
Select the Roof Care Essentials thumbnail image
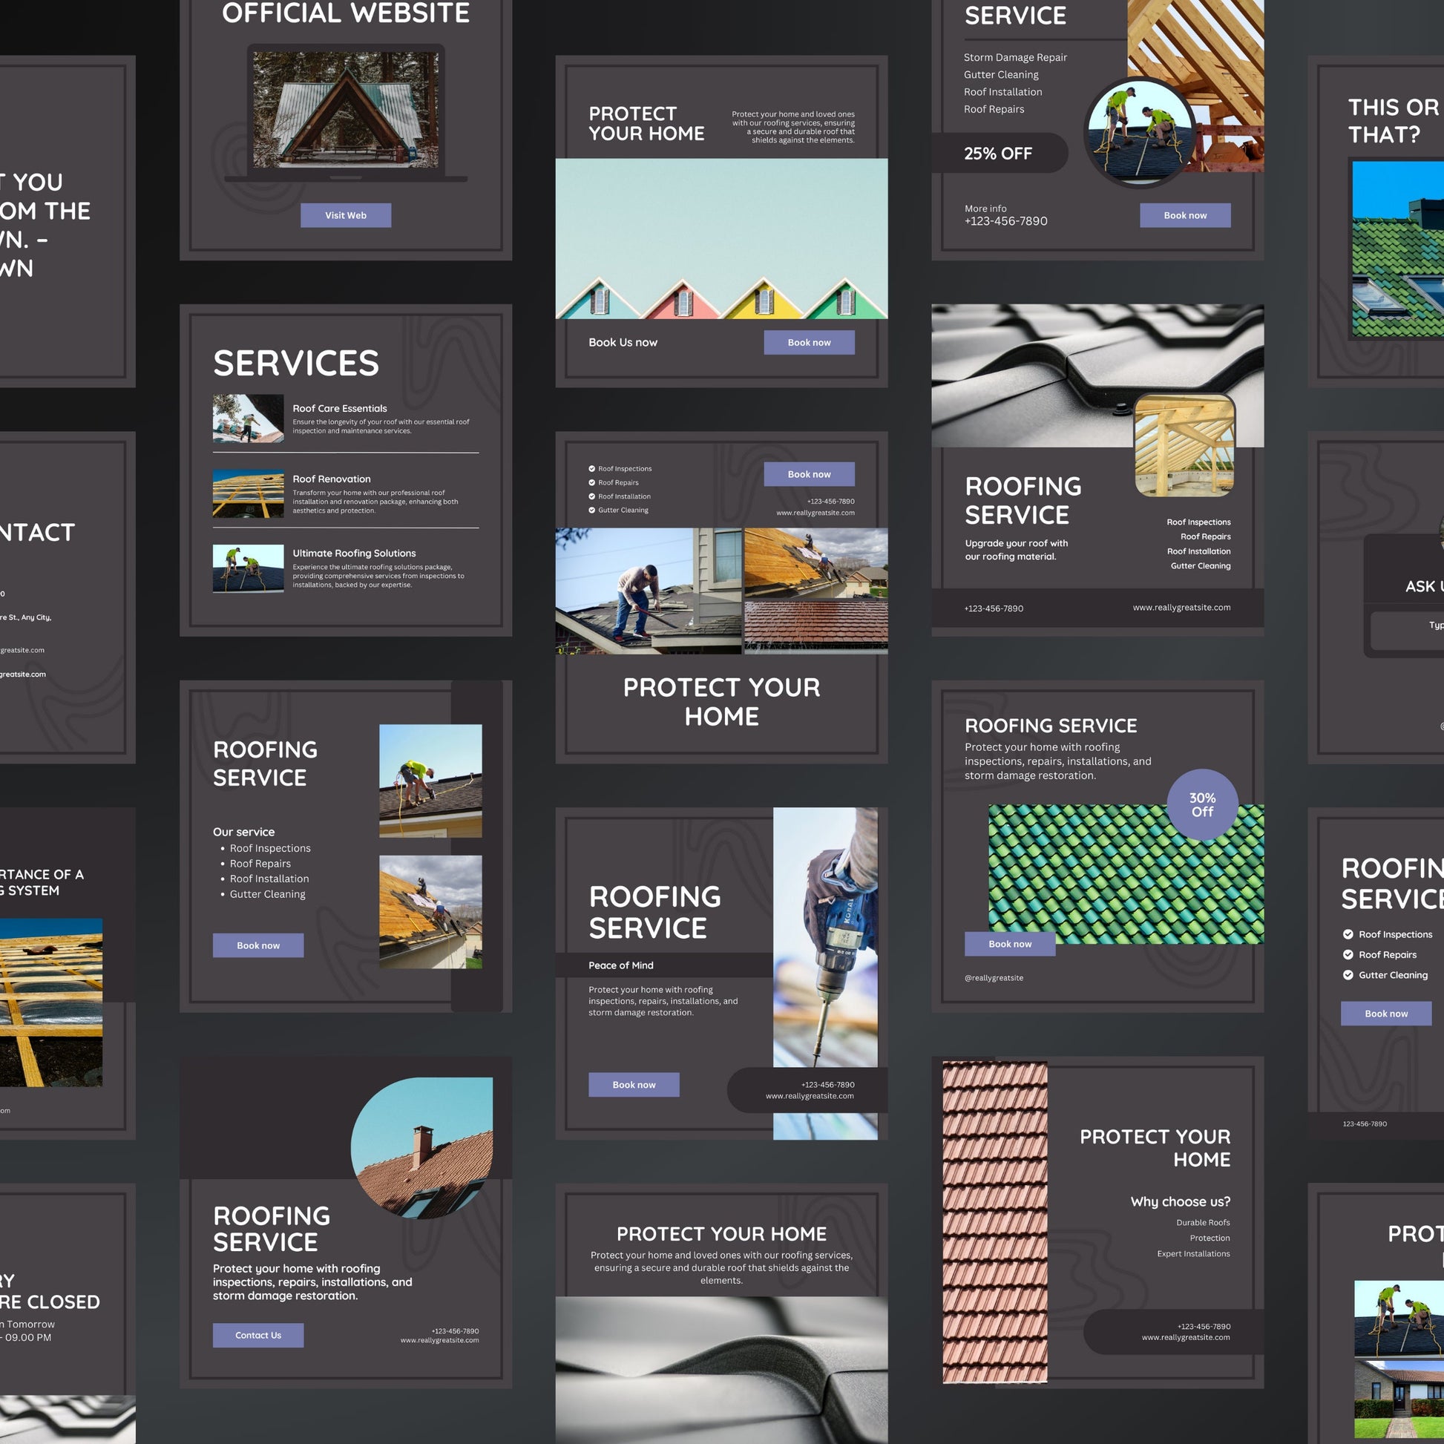[248, 419]
